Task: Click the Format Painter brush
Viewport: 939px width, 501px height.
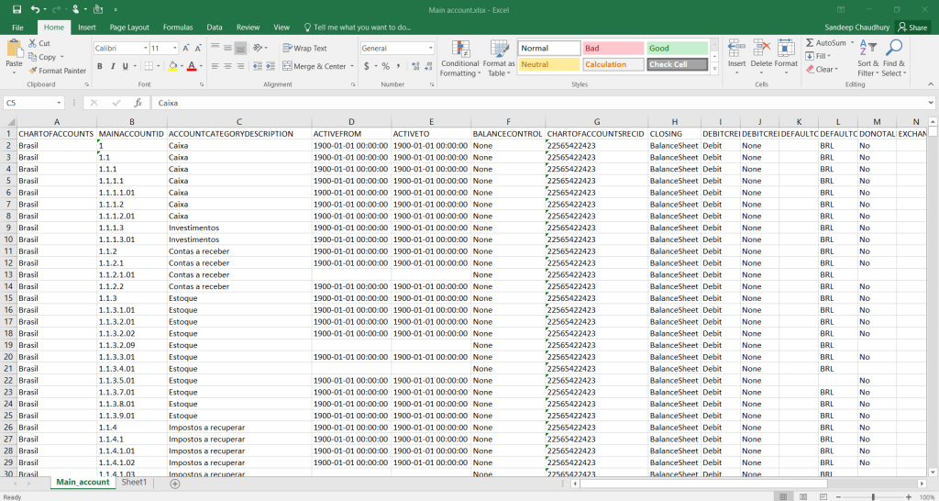Action: 33,71
